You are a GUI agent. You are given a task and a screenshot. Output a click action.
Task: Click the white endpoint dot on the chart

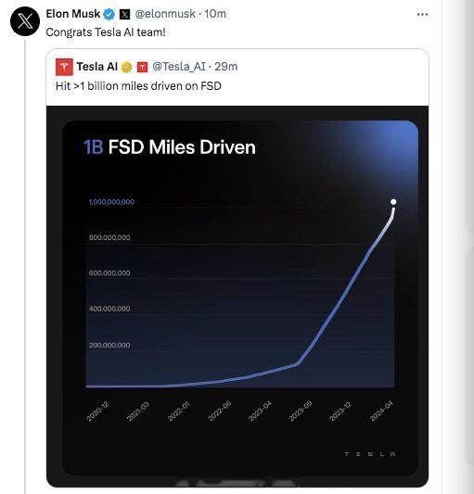click(x=393, y=202)
